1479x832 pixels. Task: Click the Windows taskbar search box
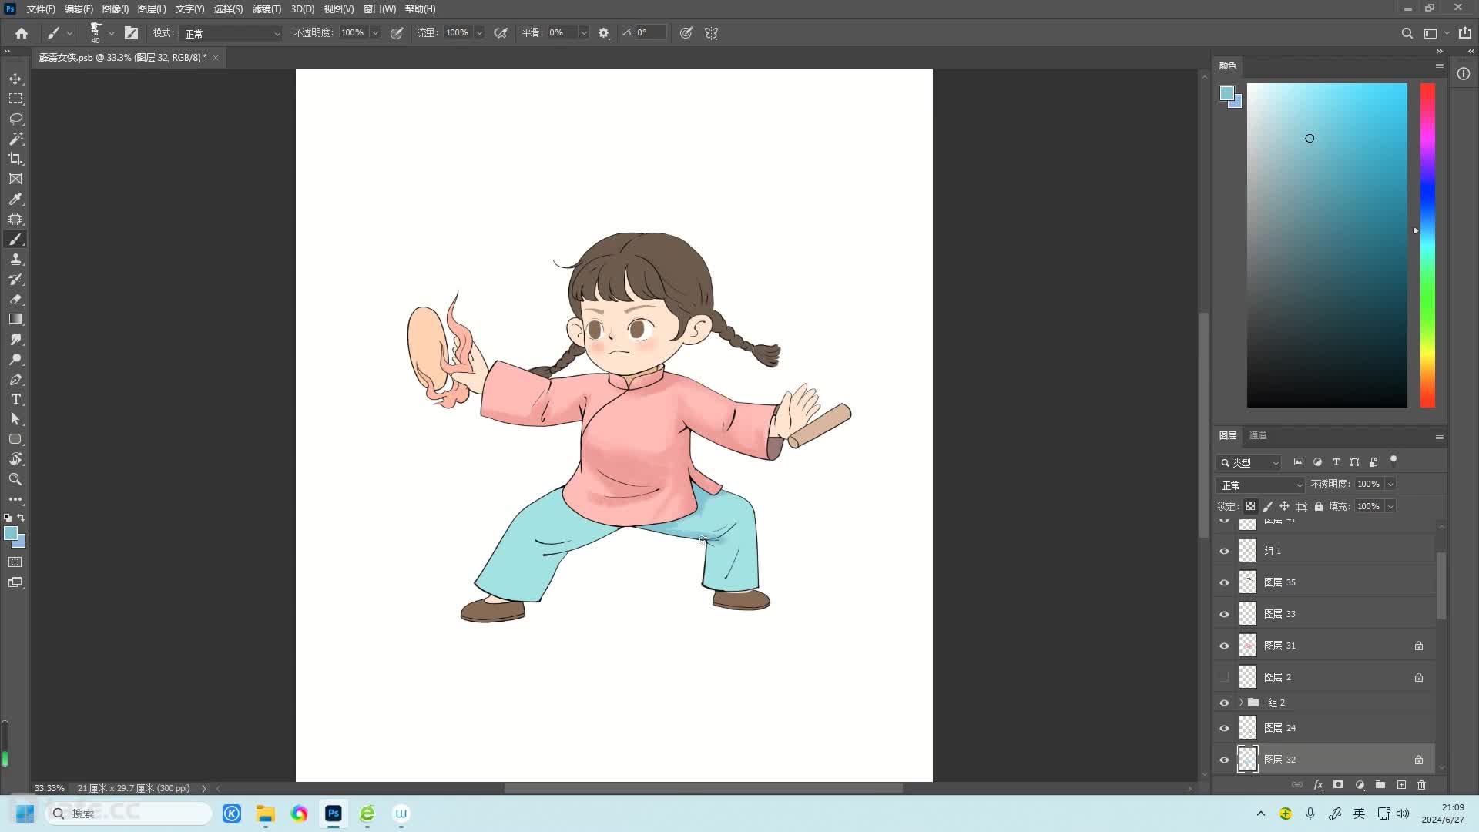pos(128,814)
